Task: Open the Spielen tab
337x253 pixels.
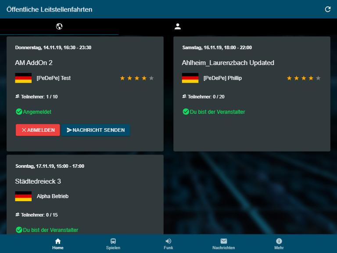Action: click(113, 244)
